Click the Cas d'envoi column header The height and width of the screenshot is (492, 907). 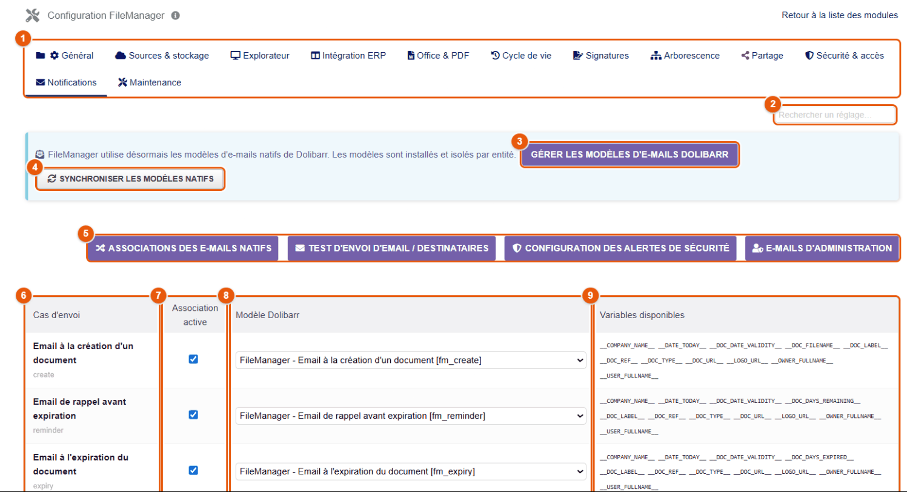point(56,315)
